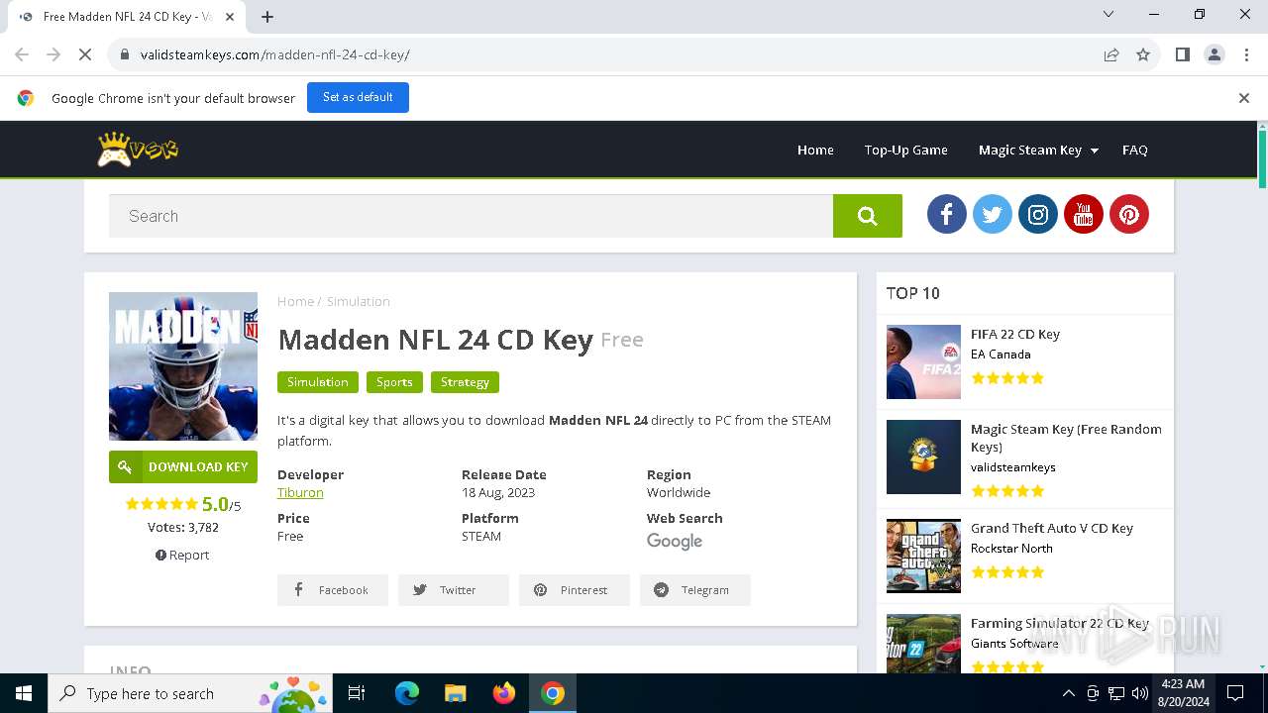Open Grand Theft Auto V CD Key link
1268x713 pixels.
pyautogui.click(x=1052, y=528)
